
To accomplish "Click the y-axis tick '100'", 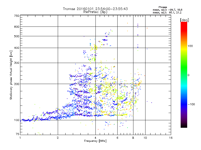I will (x=17, y=120).
